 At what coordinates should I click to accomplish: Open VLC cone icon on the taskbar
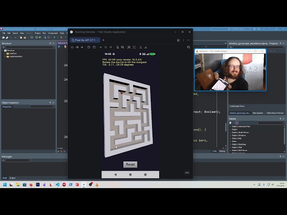(x=97, y=185)
